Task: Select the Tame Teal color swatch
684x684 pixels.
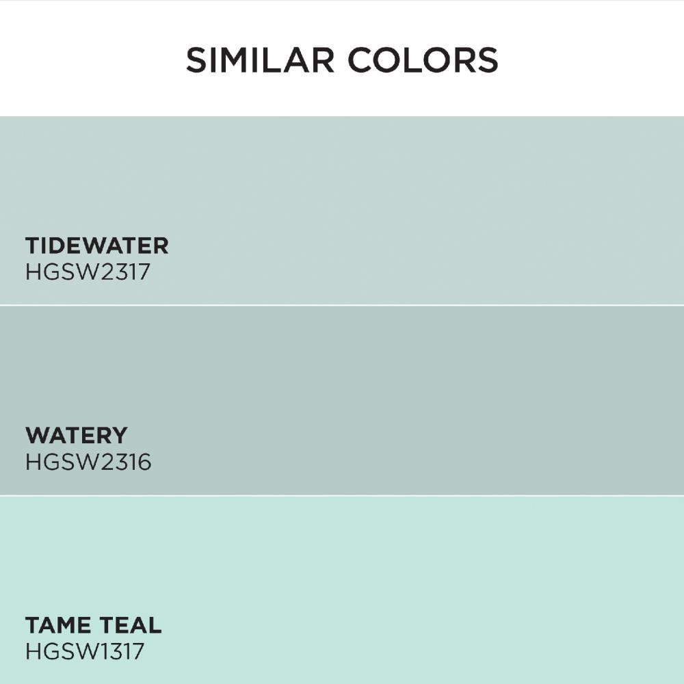Action: 342,590
